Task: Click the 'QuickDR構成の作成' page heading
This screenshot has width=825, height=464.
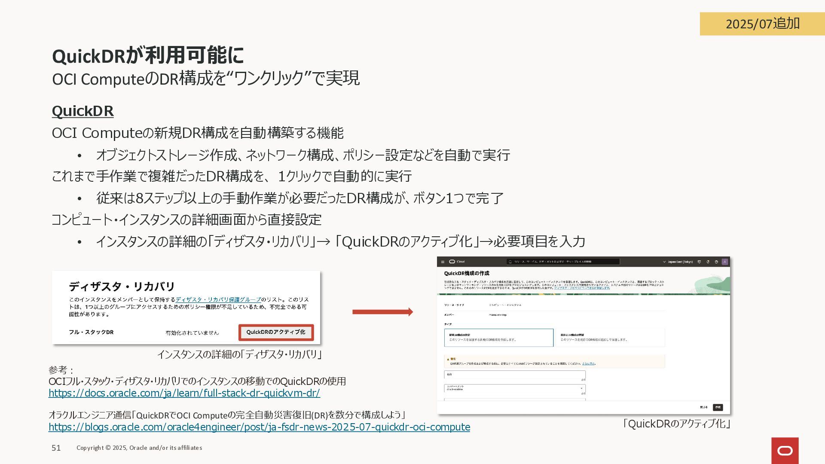Action: tap(467, 273)
